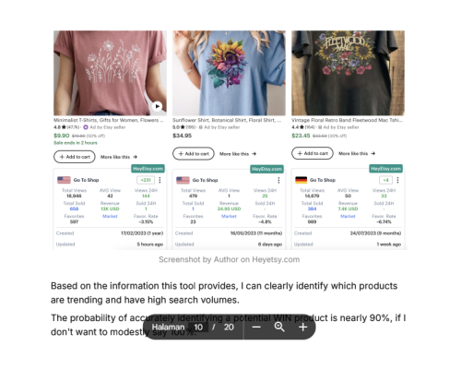The width and height of the screenshot is (461, 369).
Task: Click the German flag on Fleetwood Mac card
Action: [x=301, y=180]
